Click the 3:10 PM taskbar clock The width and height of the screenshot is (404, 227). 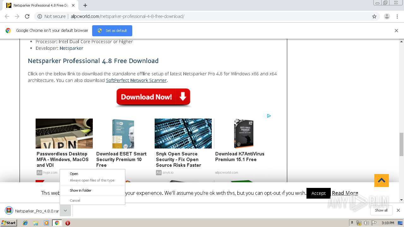pyautogui.click(x=388, y=223)
